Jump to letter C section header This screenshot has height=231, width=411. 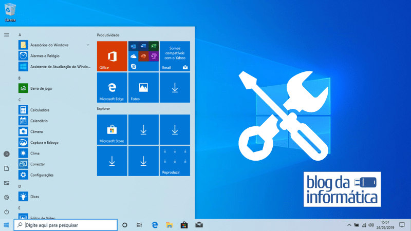pyautogui.click(x=20, y=100)
